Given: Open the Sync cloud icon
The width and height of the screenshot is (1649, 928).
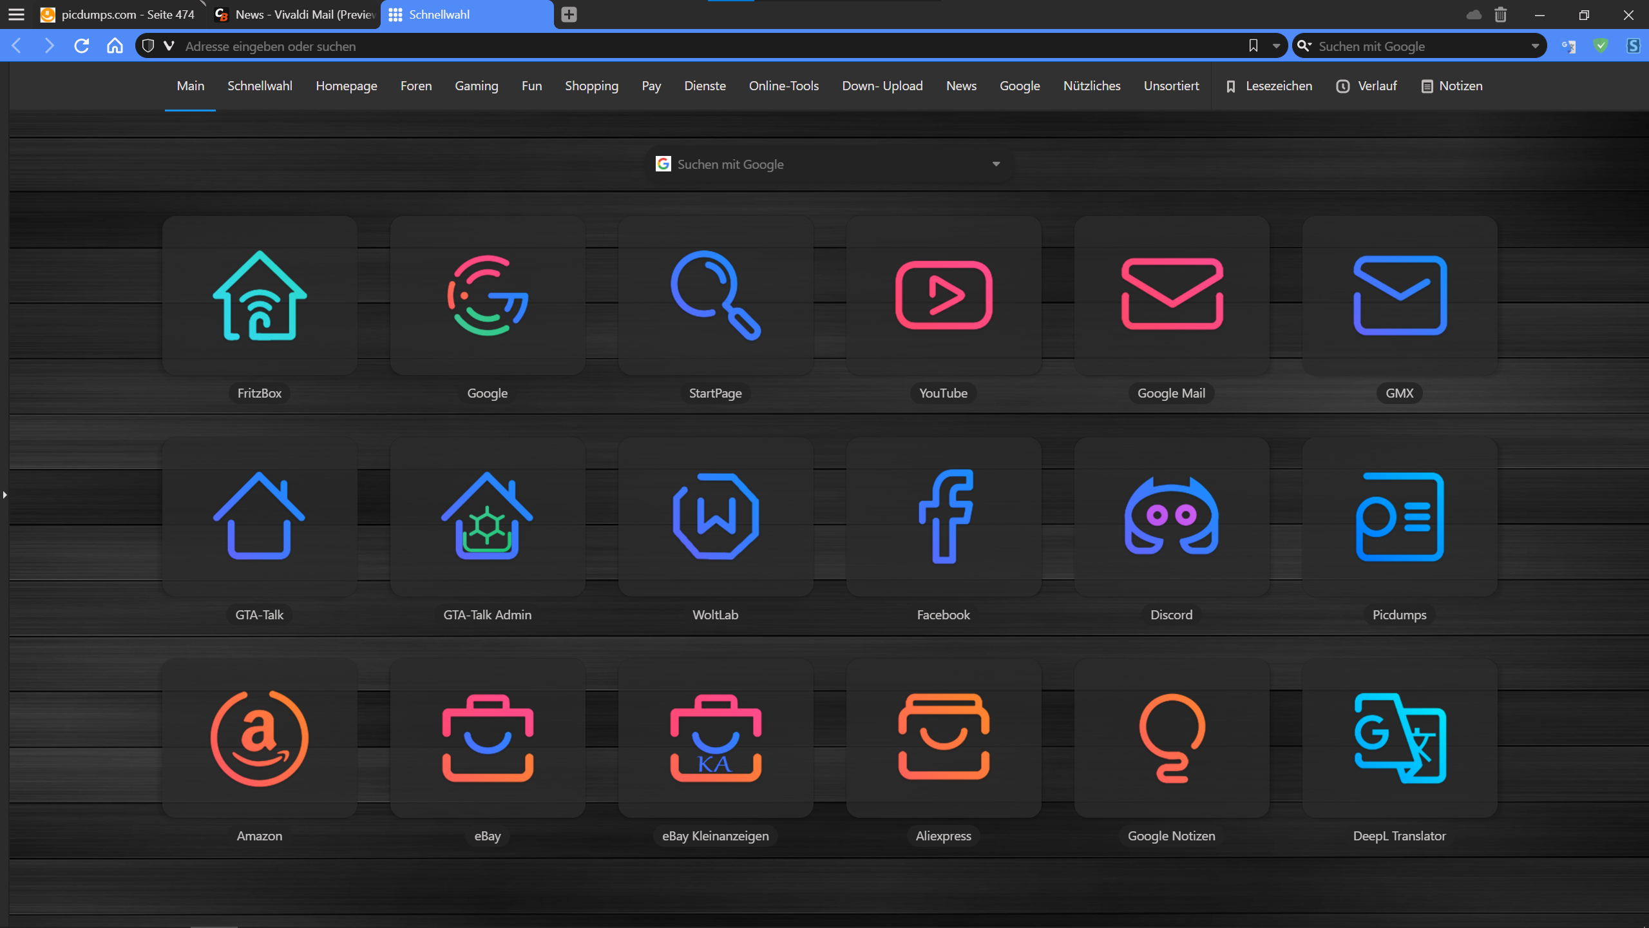Looking at the screenshot, I should 1474,14.
